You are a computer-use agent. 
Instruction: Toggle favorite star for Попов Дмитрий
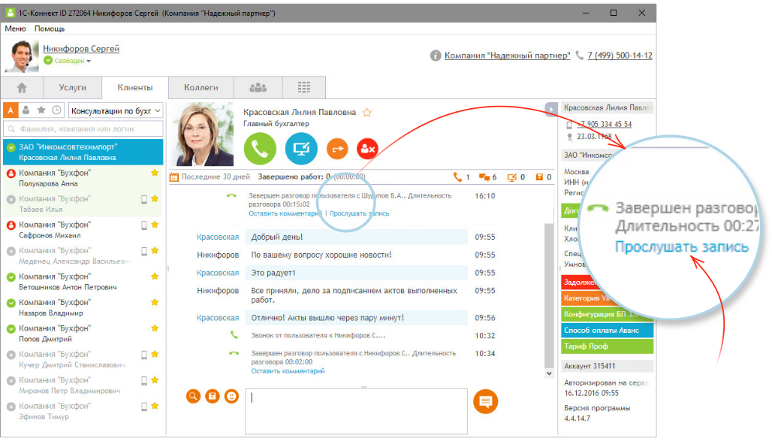pos(155,328)
